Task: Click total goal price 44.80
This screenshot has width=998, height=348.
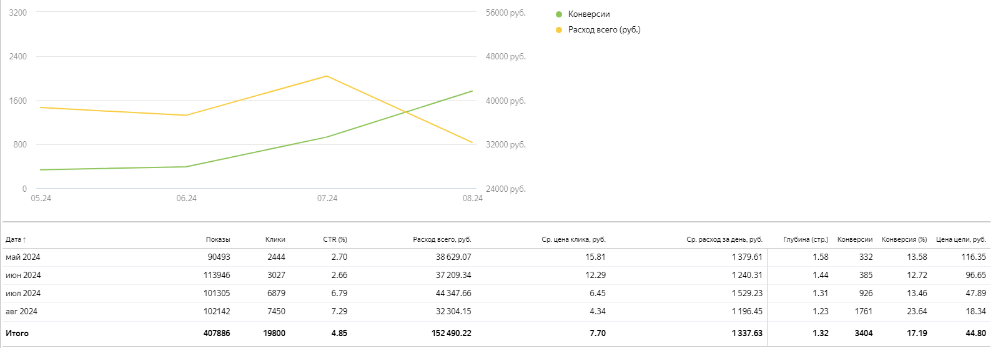Action: click(976, 333)
